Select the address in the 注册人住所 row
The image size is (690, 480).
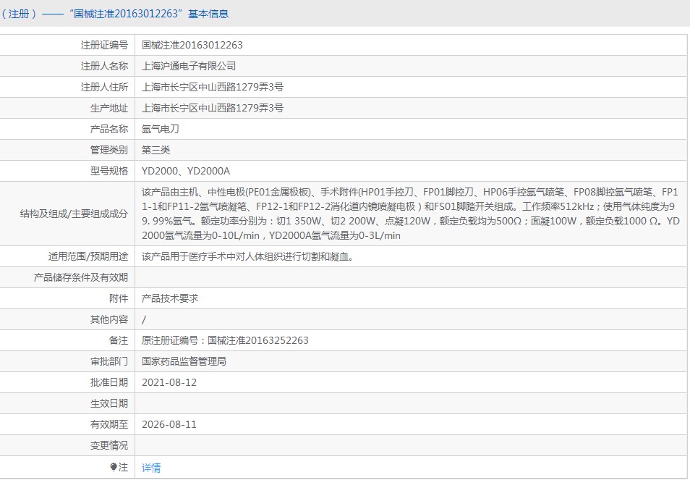tap(213, 87)
